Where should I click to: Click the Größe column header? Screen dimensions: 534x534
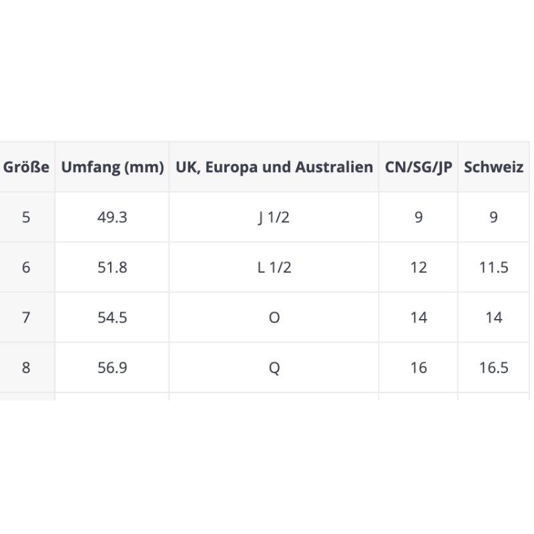coord(27,167)
